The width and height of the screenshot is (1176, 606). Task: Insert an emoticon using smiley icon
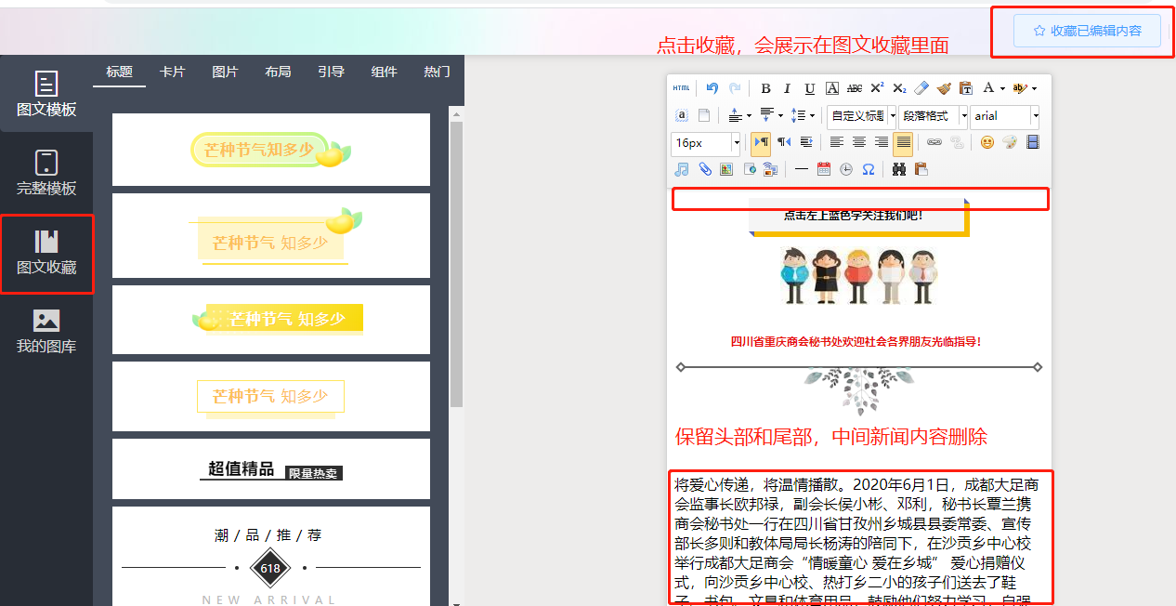click(987, 142)
